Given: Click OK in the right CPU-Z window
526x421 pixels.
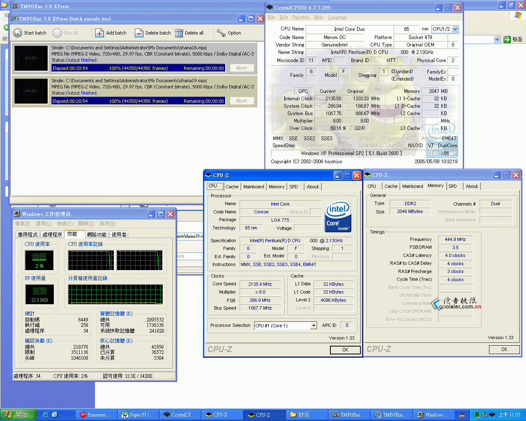Looking at the screenshot, I should (504, 349).
